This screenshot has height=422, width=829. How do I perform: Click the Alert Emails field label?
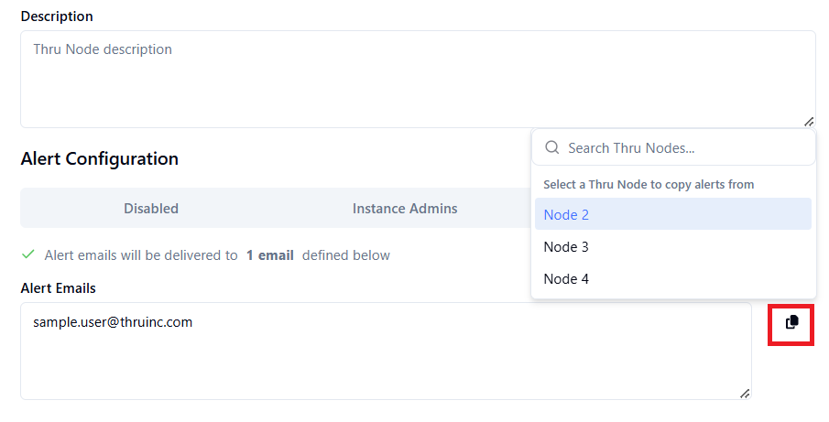pos(59,288)
